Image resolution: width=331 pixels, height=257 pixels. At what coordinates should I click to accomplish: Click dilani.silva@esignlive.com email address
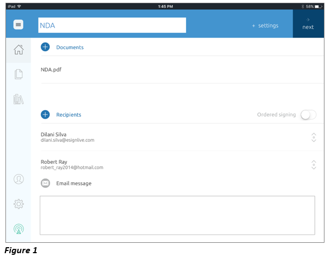[x=68, y=140]
